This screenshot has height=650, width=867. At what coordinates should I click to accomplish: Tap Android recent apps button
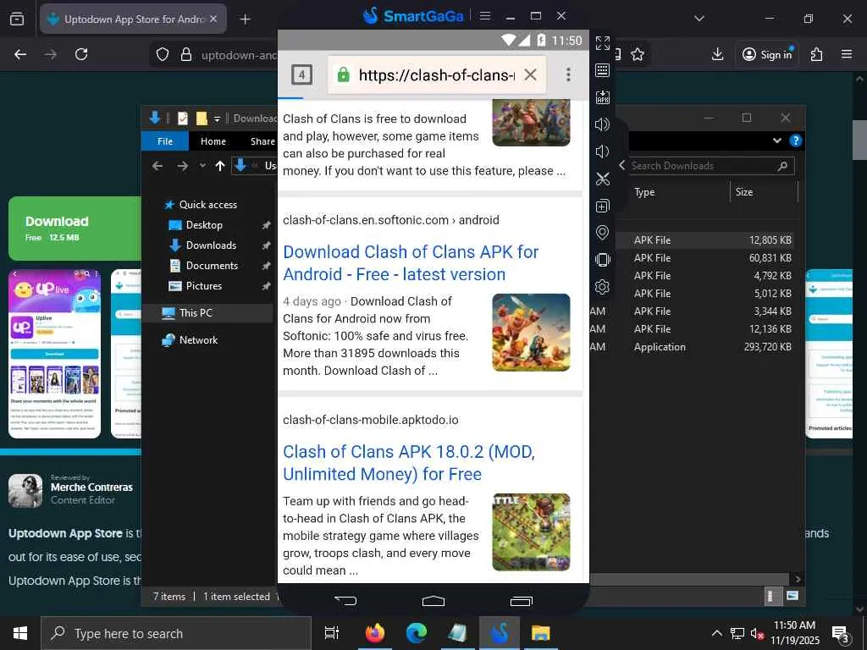pyautogui.click(x=521, y=600)
